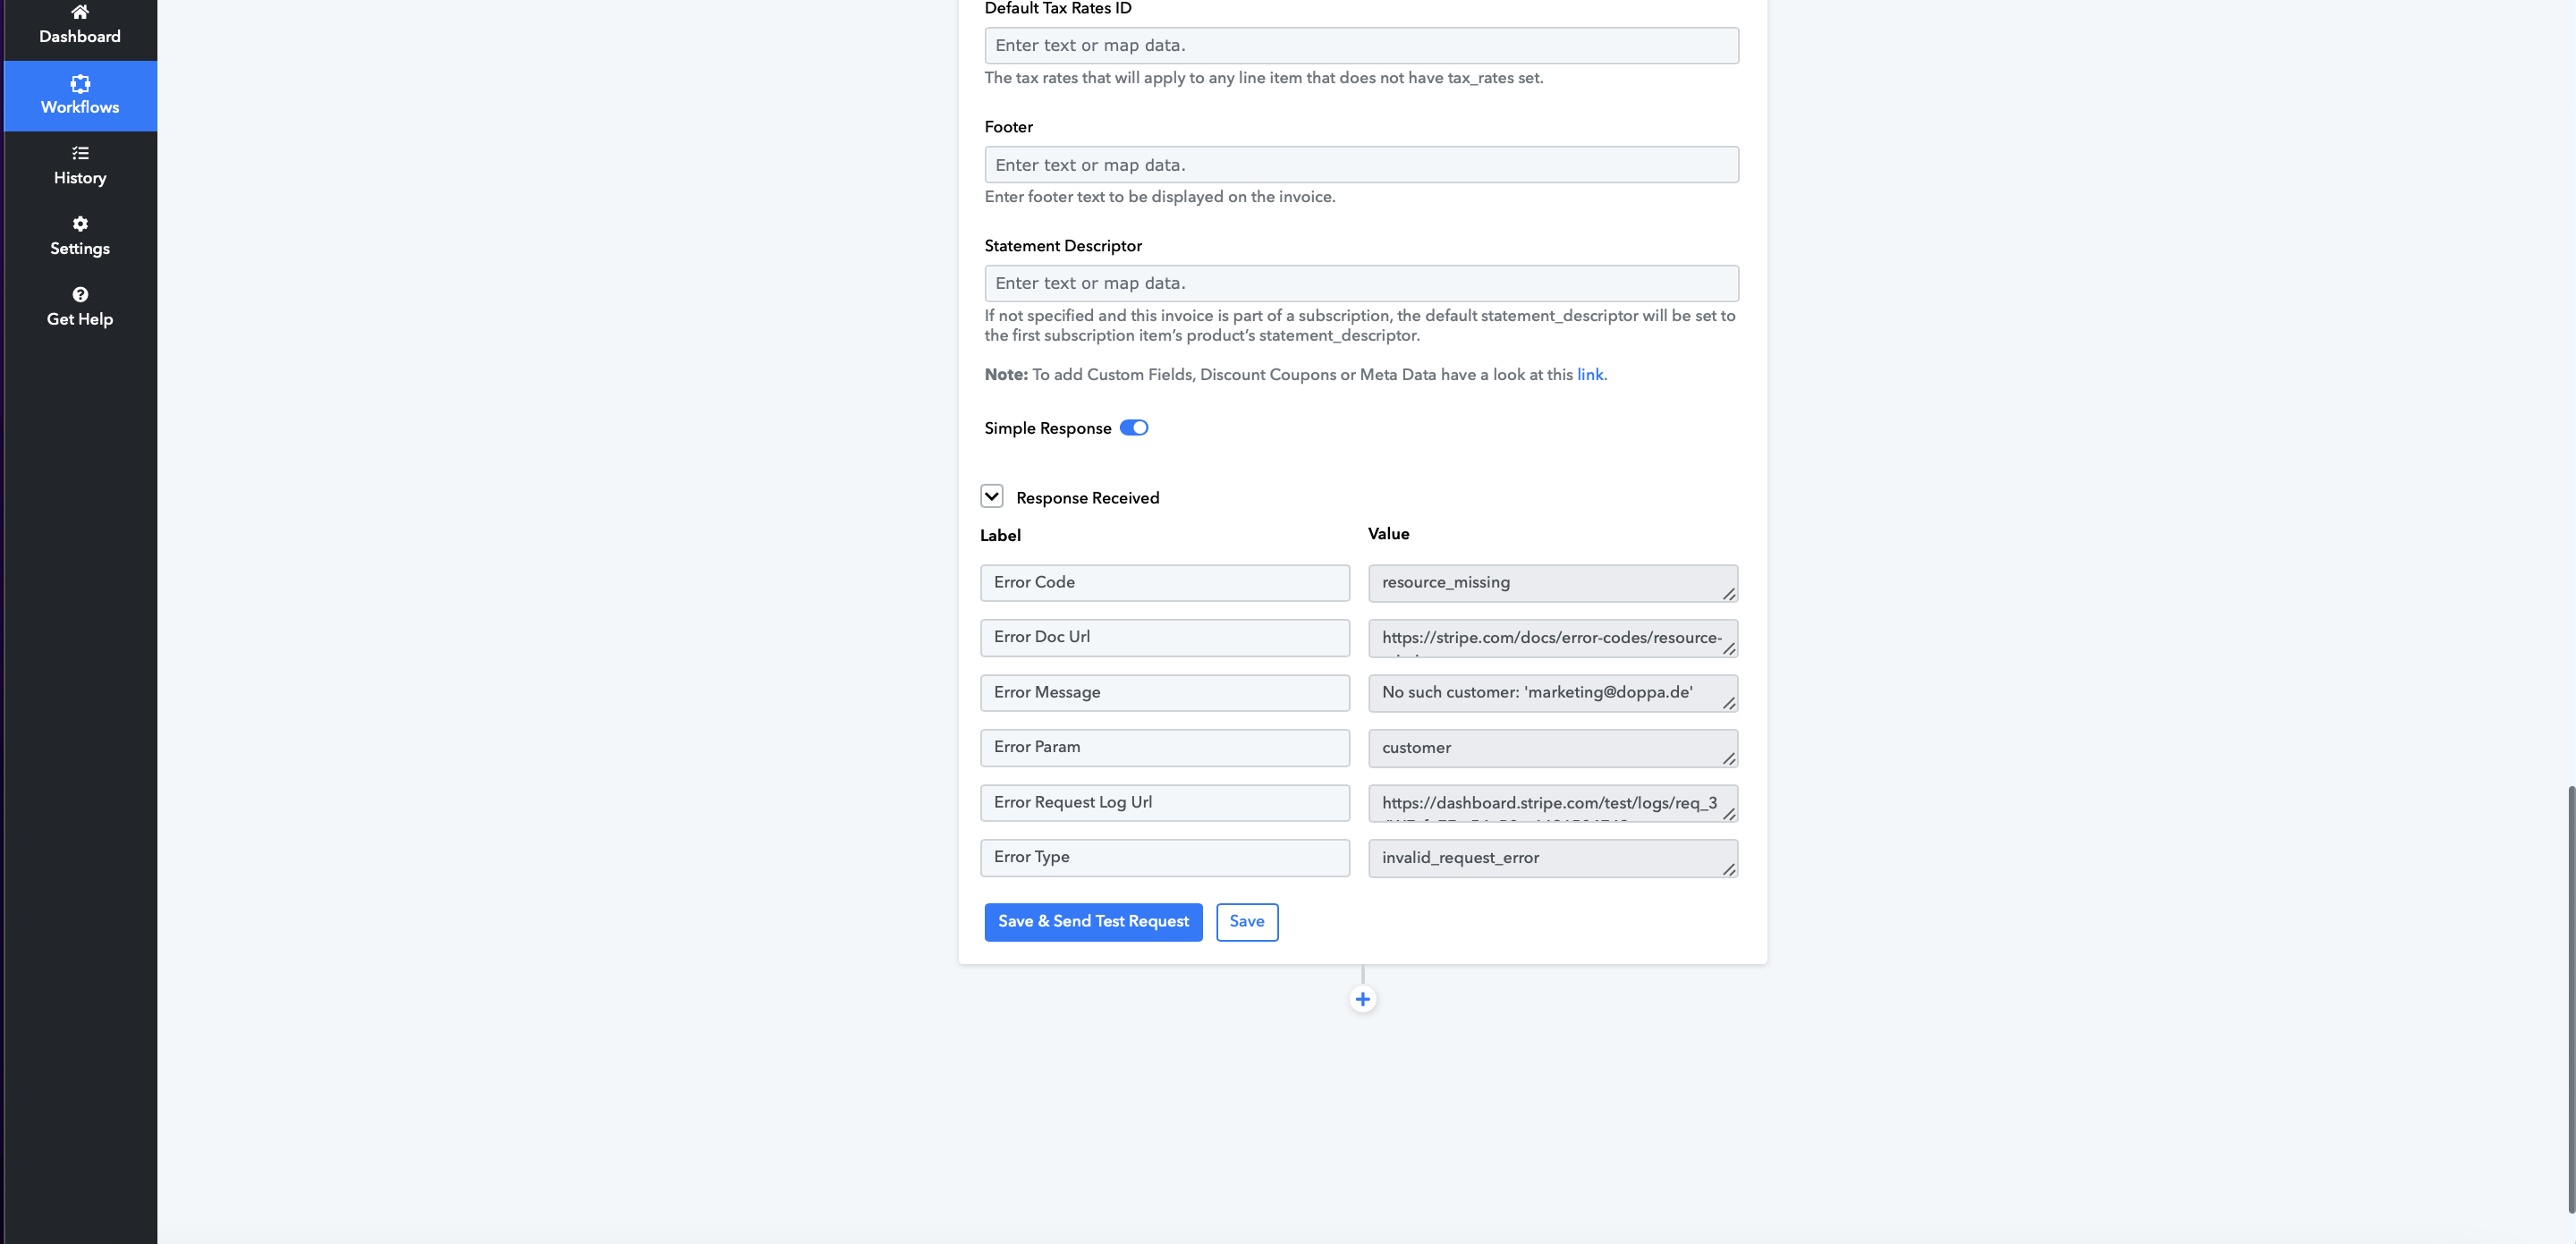Select the History sidebar menu item
Image resolution: width=2576 pixels, height=1244 pixels.
click(80, 166)
